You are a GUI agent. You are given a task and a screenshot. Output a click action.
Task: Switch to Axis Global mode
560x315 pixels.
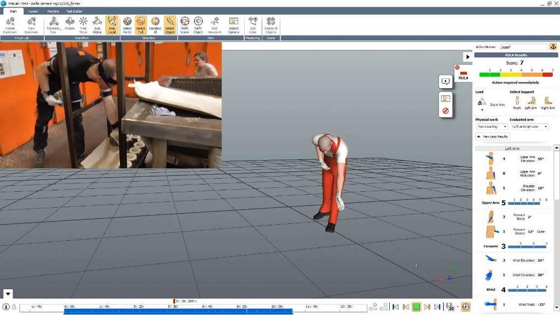click(97, 25)
